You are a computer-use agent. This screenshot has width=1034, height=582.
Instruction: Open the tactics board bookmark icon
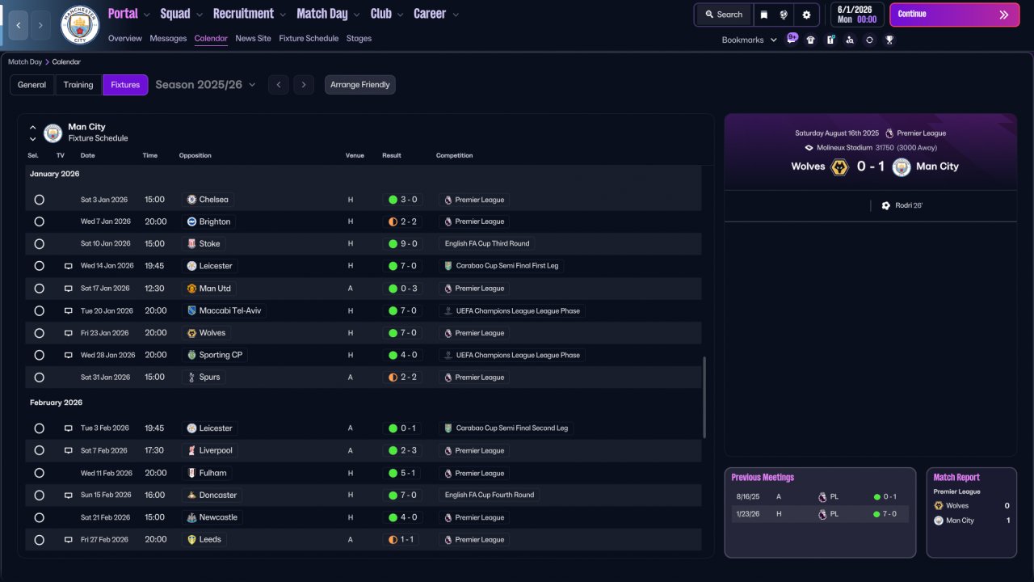830,40
